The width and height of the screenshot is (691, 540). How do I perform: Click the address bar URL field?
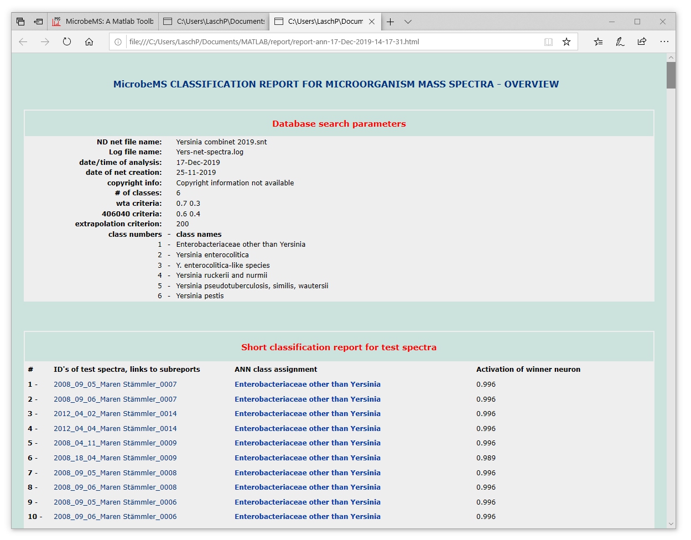(332, 41)
